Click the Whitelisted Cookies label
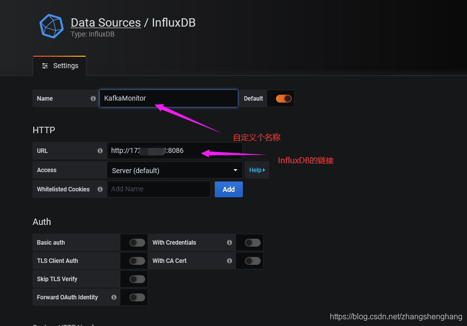Viewport: 467px width, 326px height. point(63,189)
